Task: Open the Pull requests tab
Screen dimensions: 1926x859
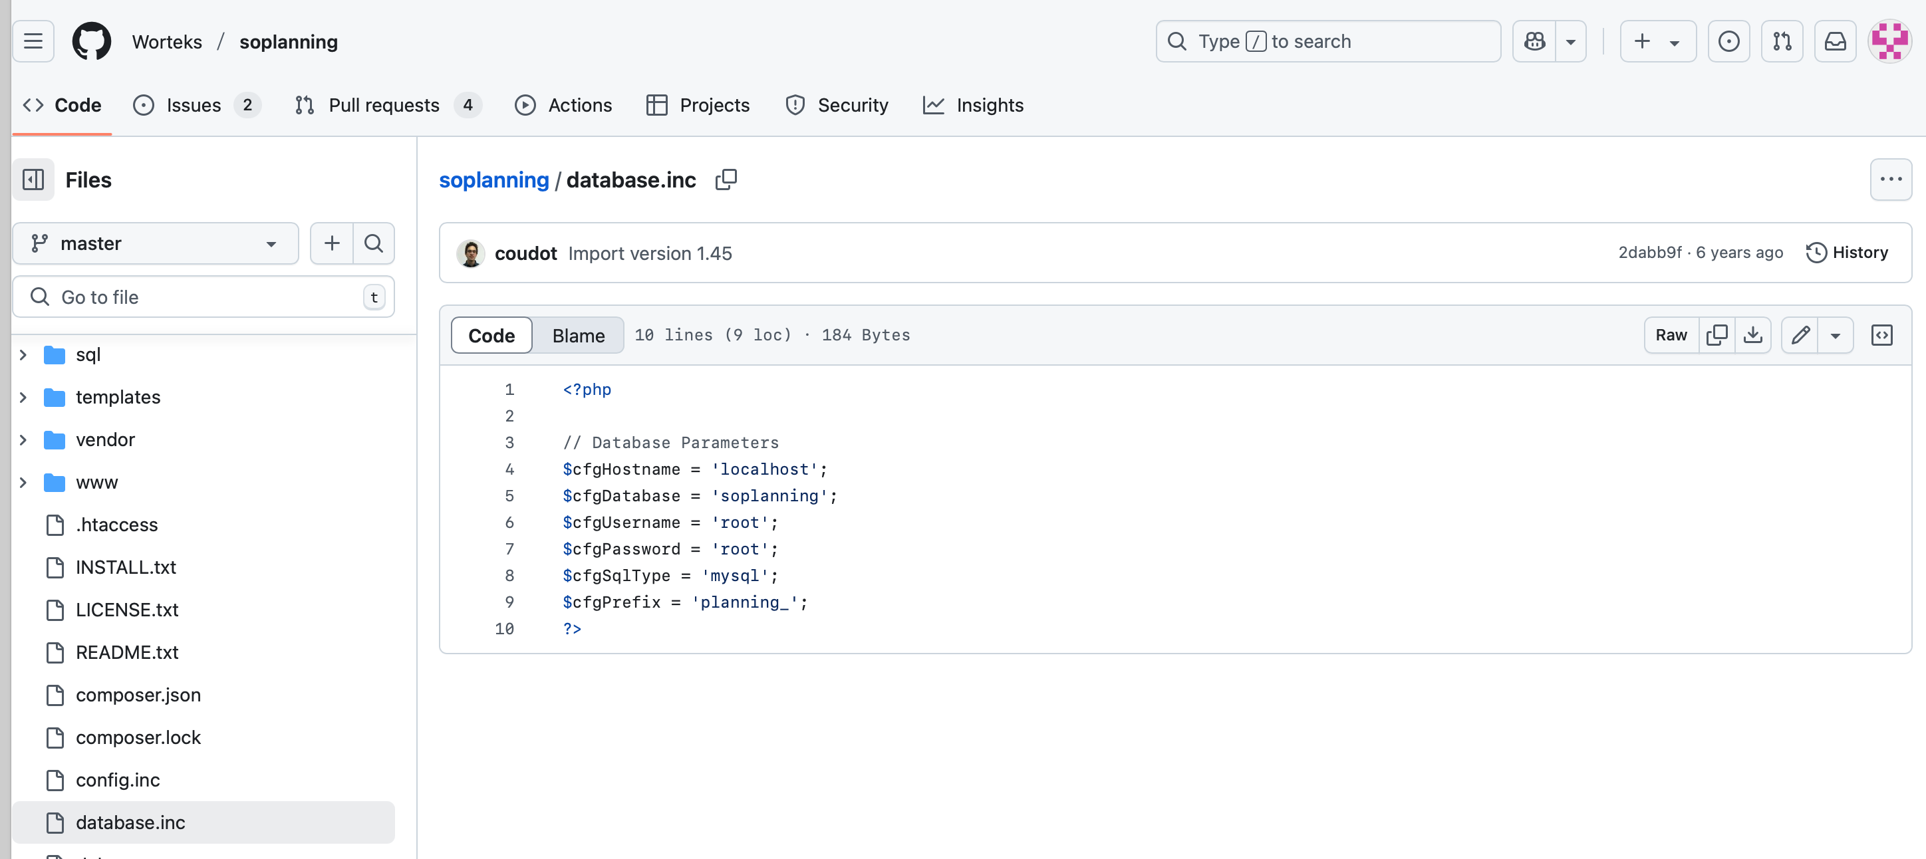Action: click(384, 106)
